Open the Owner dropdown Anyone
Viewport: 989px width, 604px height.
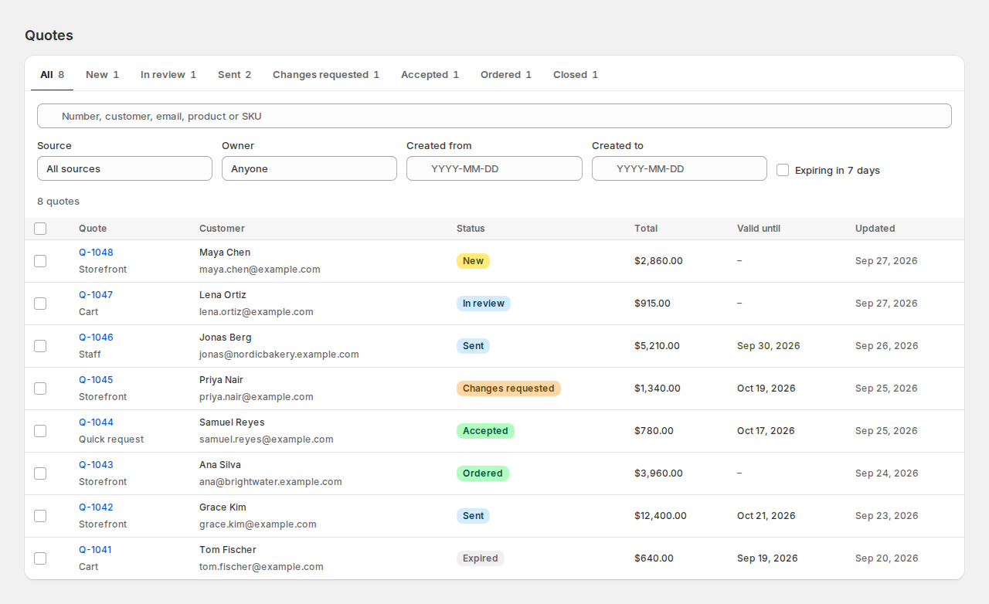click(x=309, y=168)
